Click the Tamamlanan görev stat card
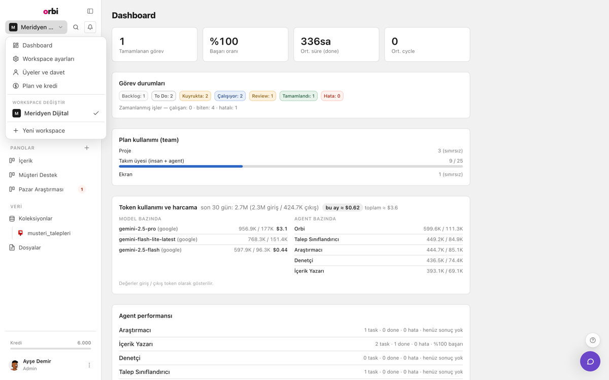This screenshot has height=380, width=609. 155,45
